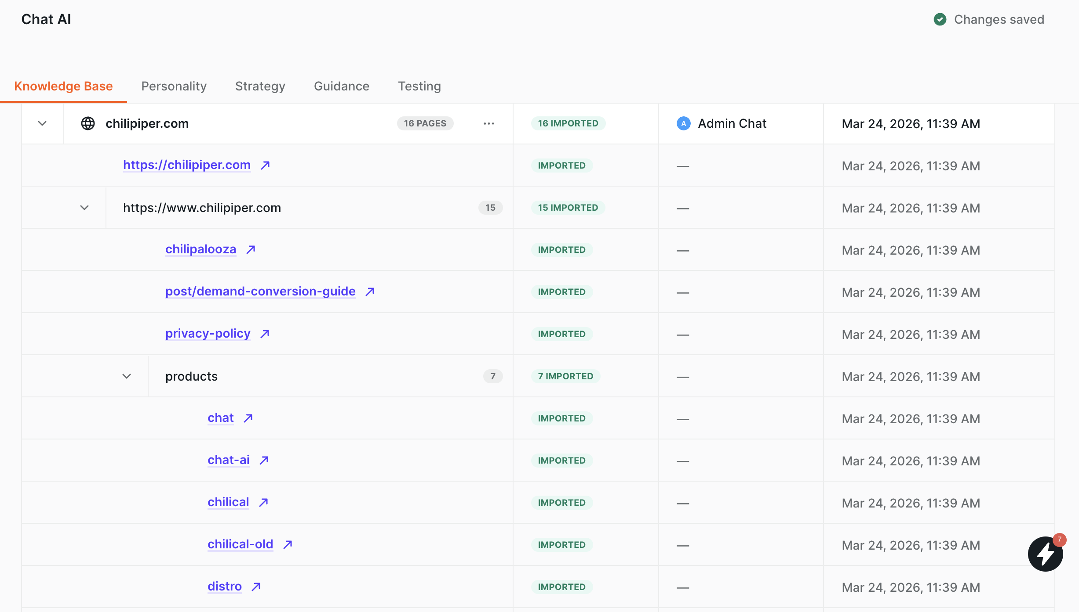Image resolution: width=1079 pixels, height=612 pixels.
Task: Open the Testing tab
Action: click(419, 86)
